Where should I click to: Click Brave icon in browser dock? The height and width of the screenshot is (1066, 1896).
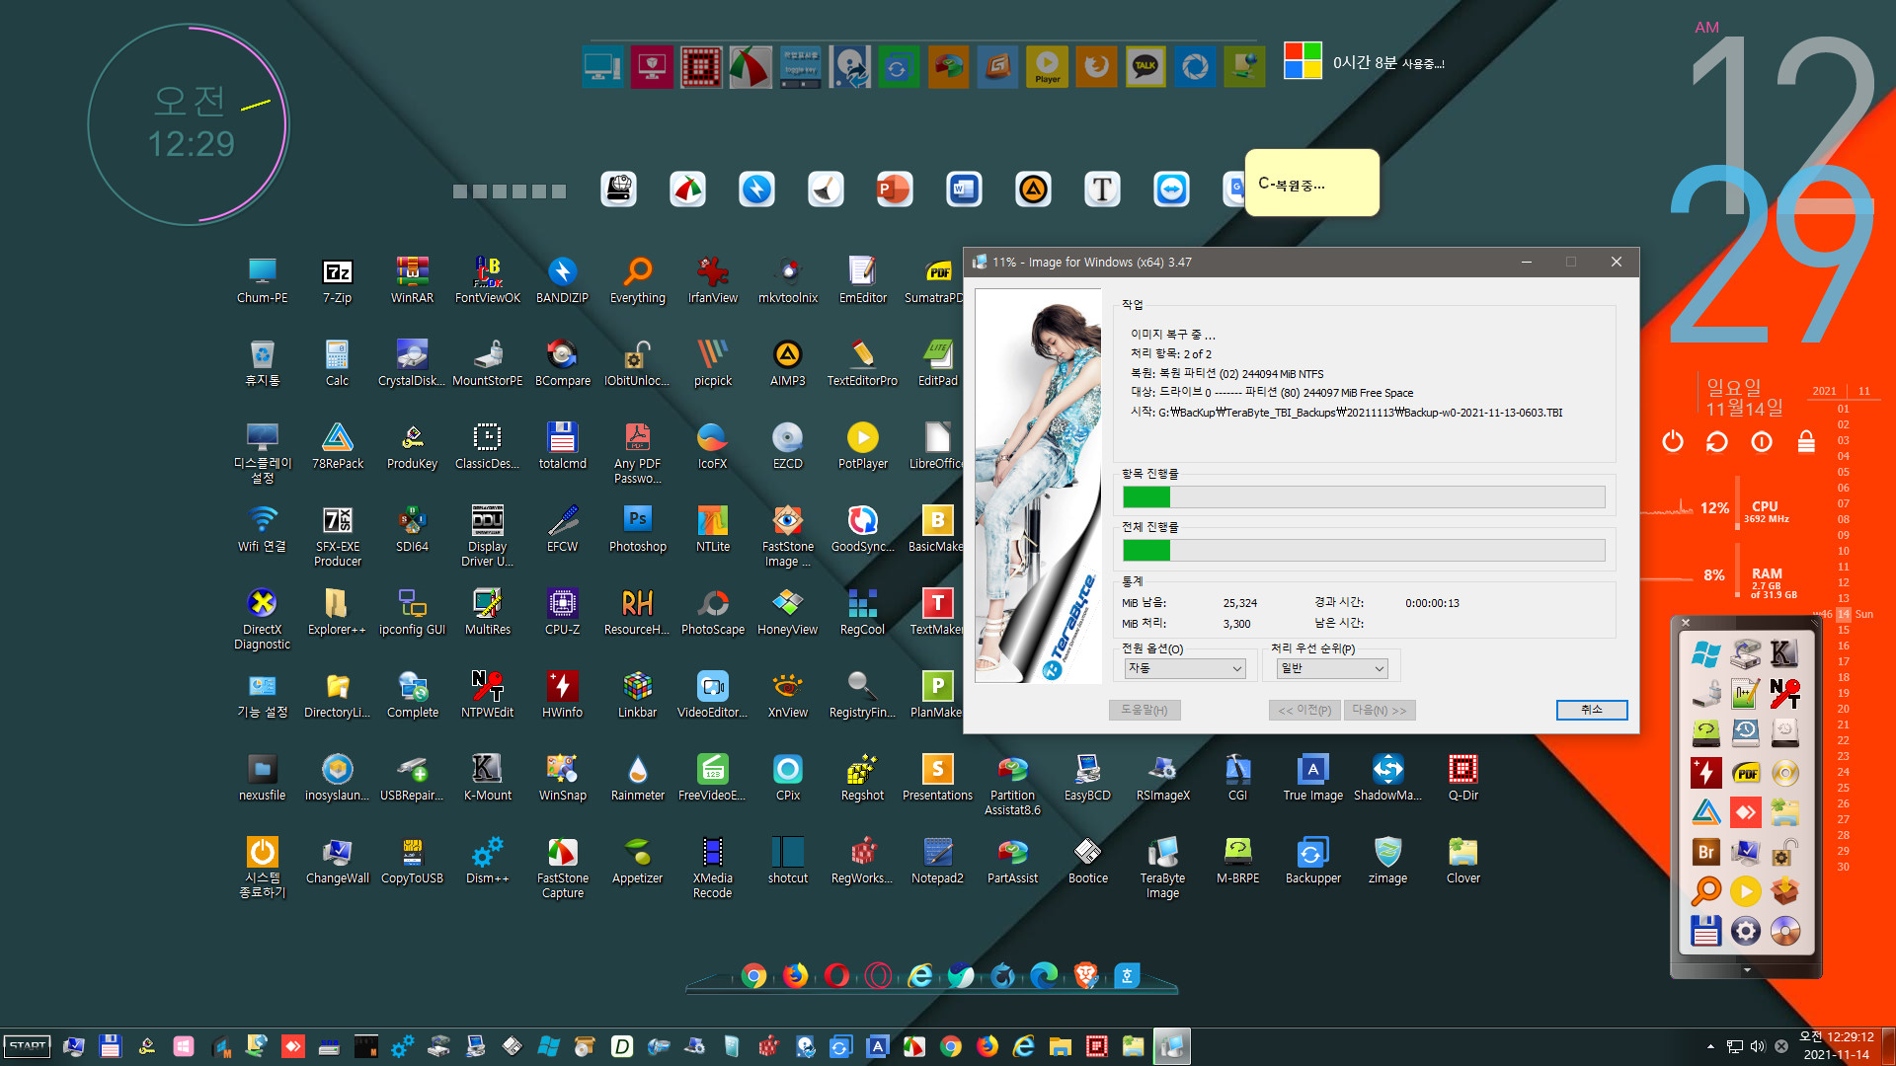[x=1085, y=976]
